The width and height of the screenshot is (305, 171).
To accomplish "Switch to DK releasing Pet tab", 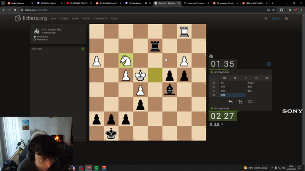I will click(225, 3).
